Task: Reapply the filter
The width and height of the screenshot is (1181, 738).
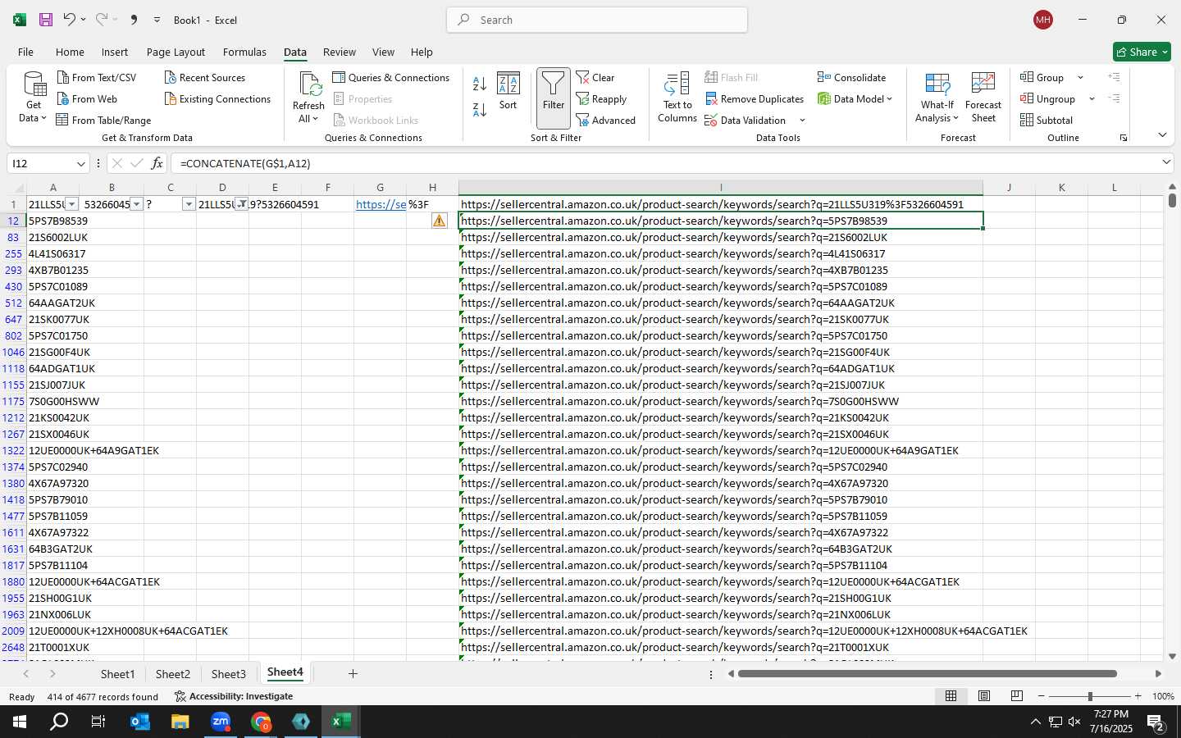Action: pos(602,98)
